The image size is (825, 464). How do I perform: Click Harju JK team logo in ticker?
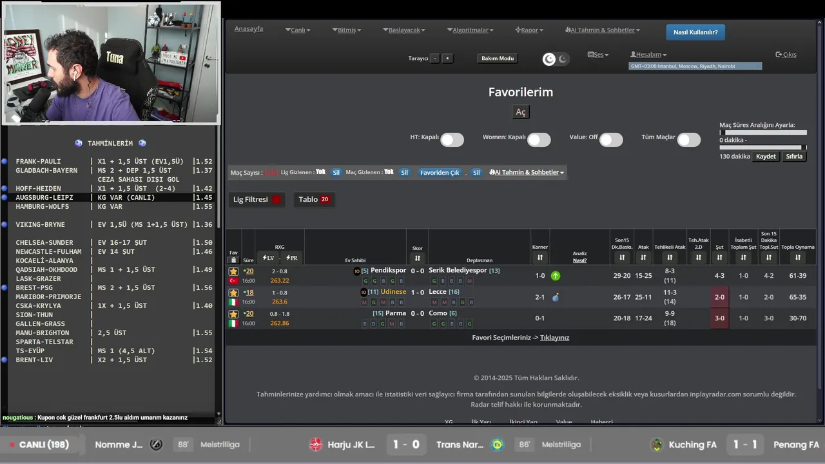[316, 445]
